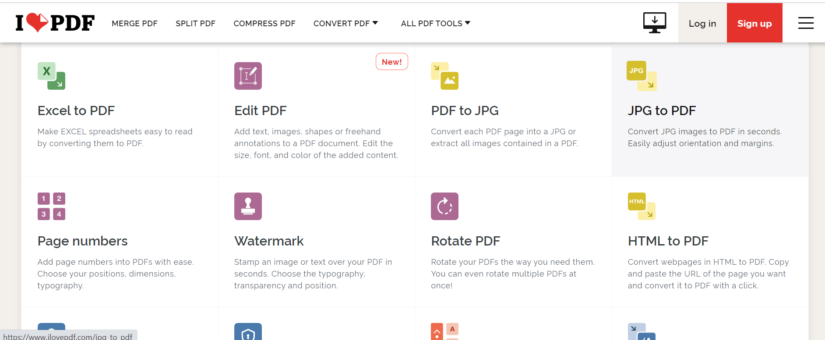Click the Excel to PDF icon
The width and height of the screenshot is (825, 340).
[51, 76]
